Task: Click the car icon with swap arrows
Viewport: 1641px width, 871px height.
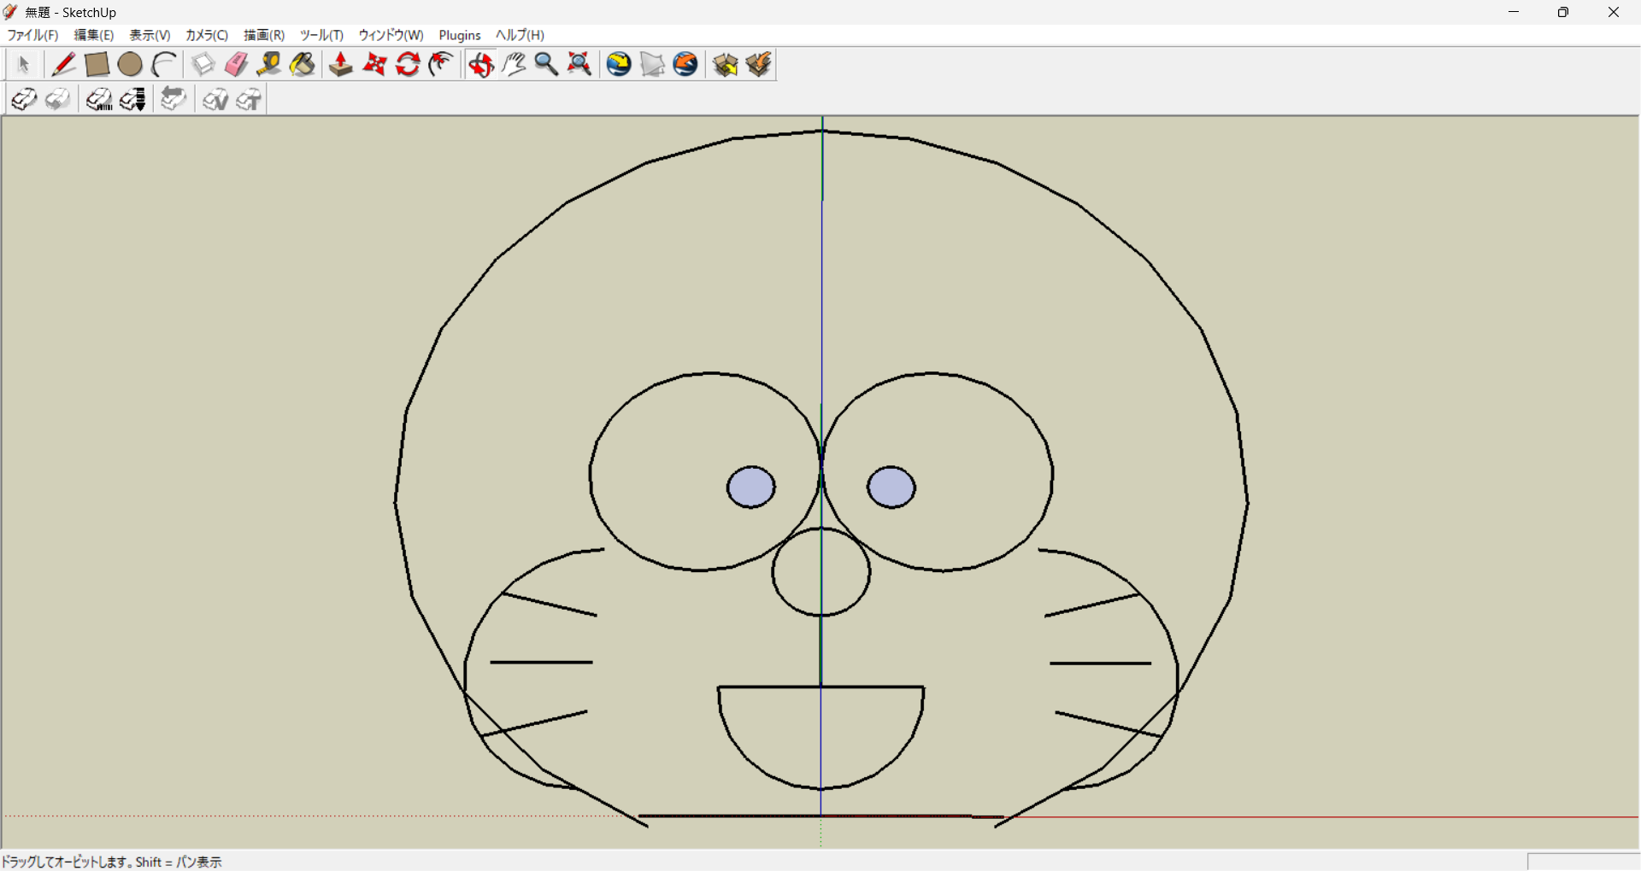Action: tap(173, 99)
